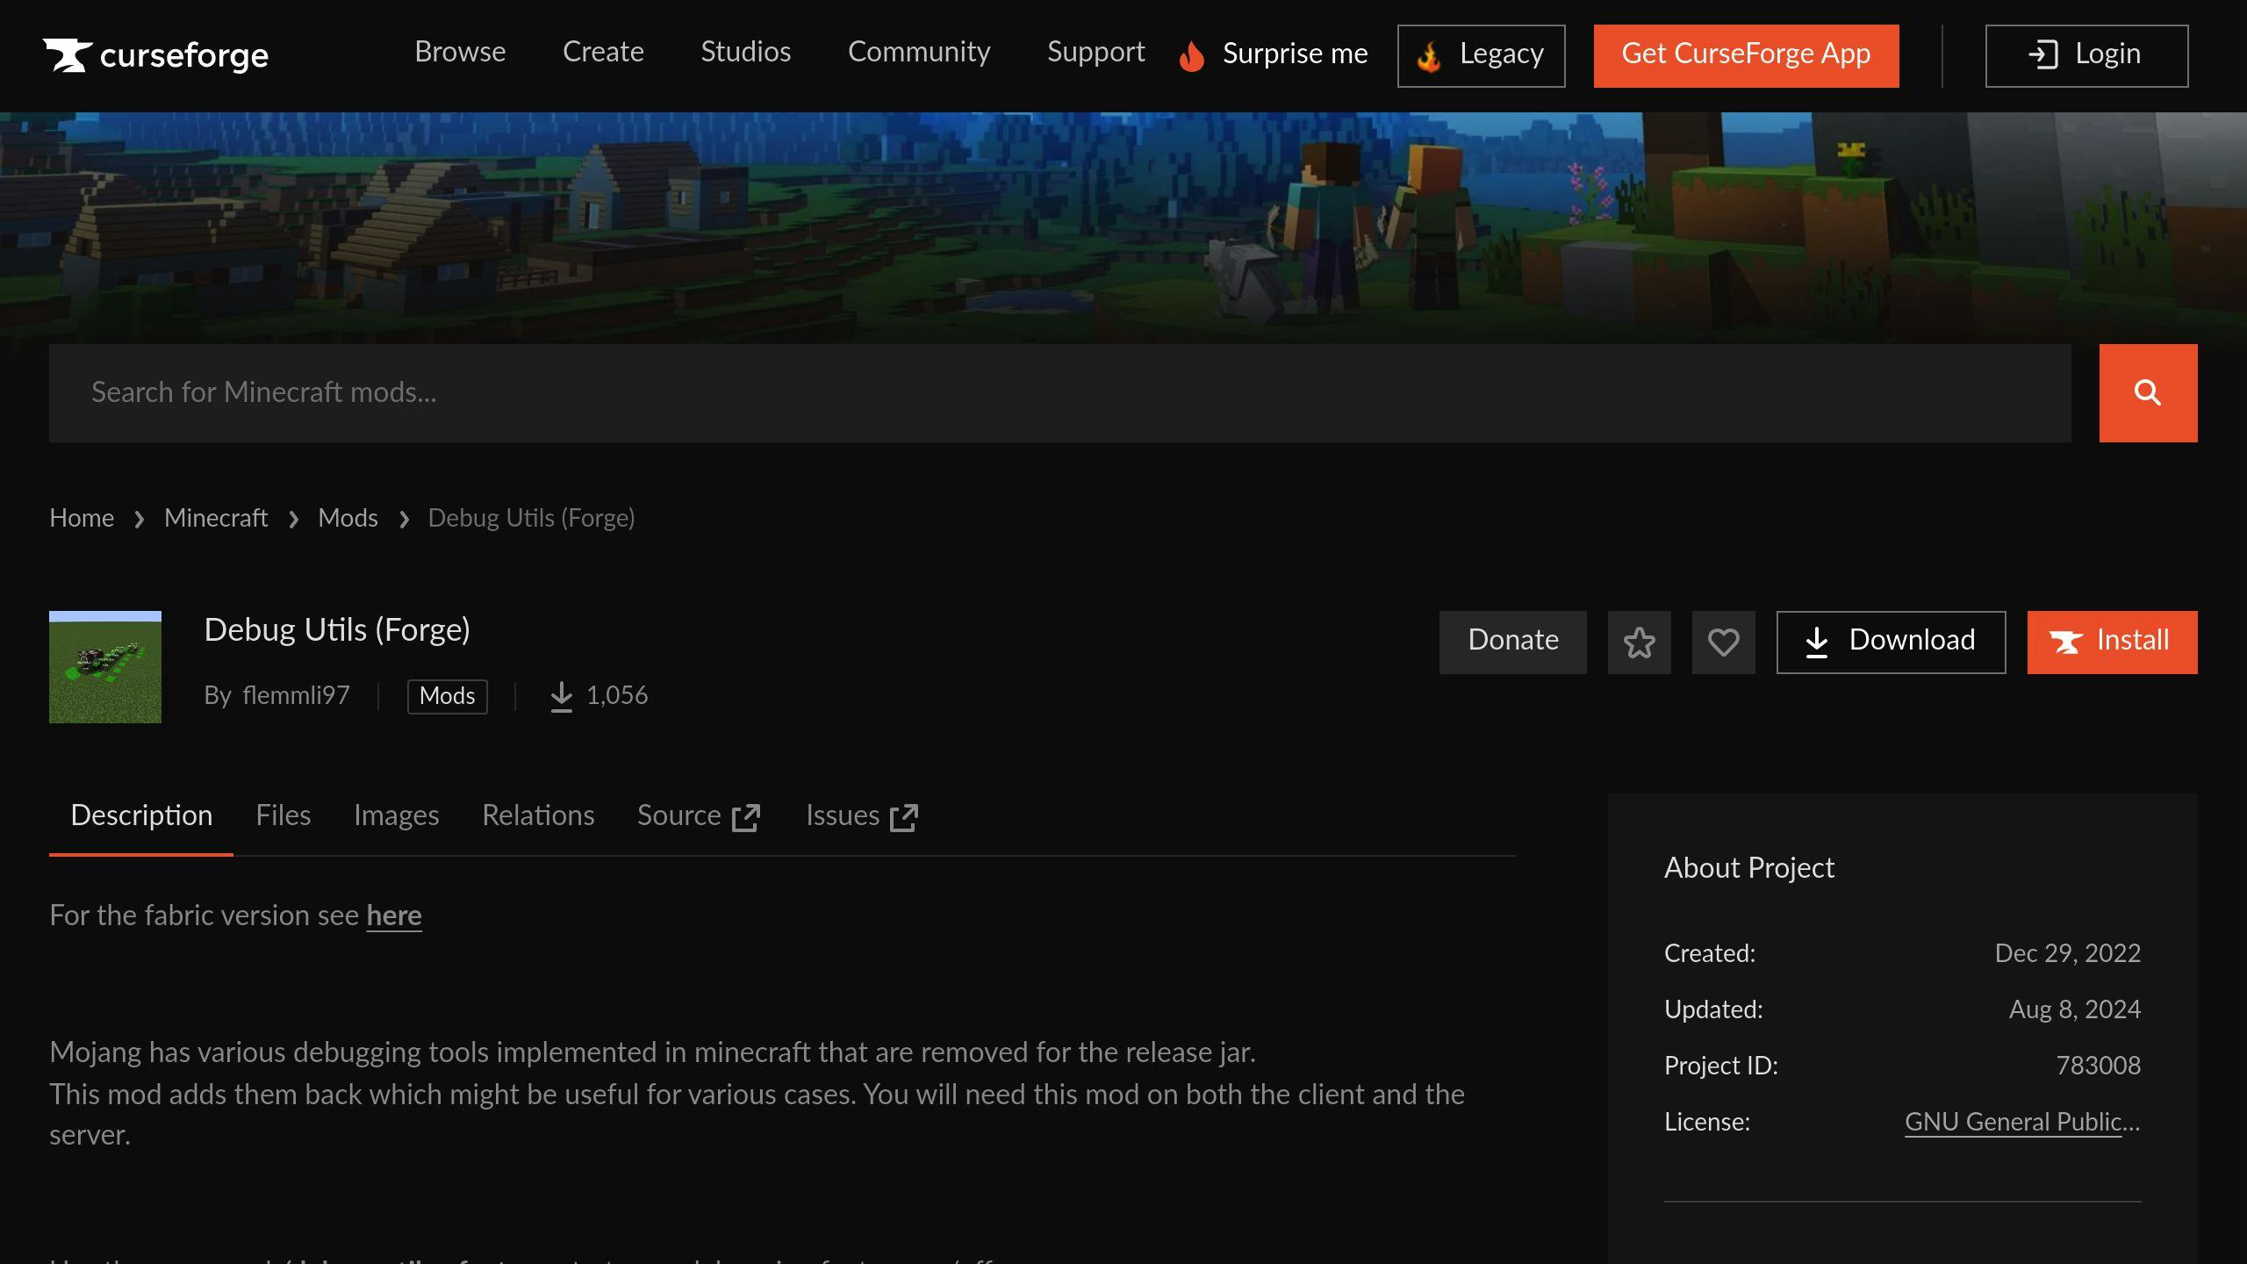The height and width of the screenshot is (1264, 2247).
Task: Open the Source external link
Action: (699, 815)
